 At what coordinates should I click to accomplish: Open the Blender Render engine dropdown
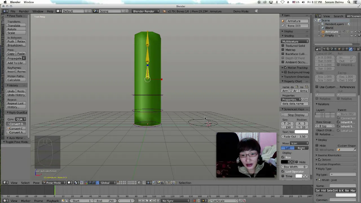click(x=146, y=11)
